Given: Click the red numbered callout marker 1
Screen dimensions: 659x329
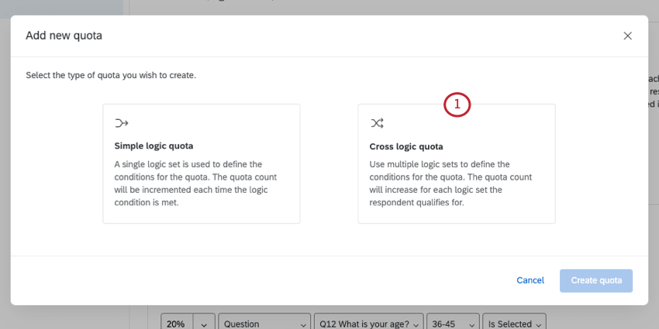Looking at the screenshot, I should [457, 104].
